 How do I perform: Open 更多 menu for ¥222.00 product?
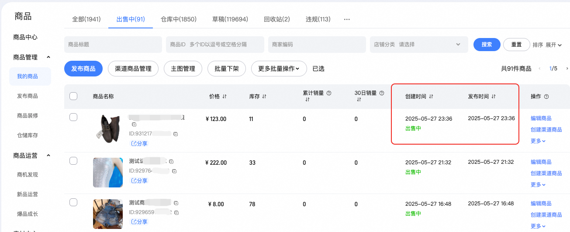click(538, 184)
